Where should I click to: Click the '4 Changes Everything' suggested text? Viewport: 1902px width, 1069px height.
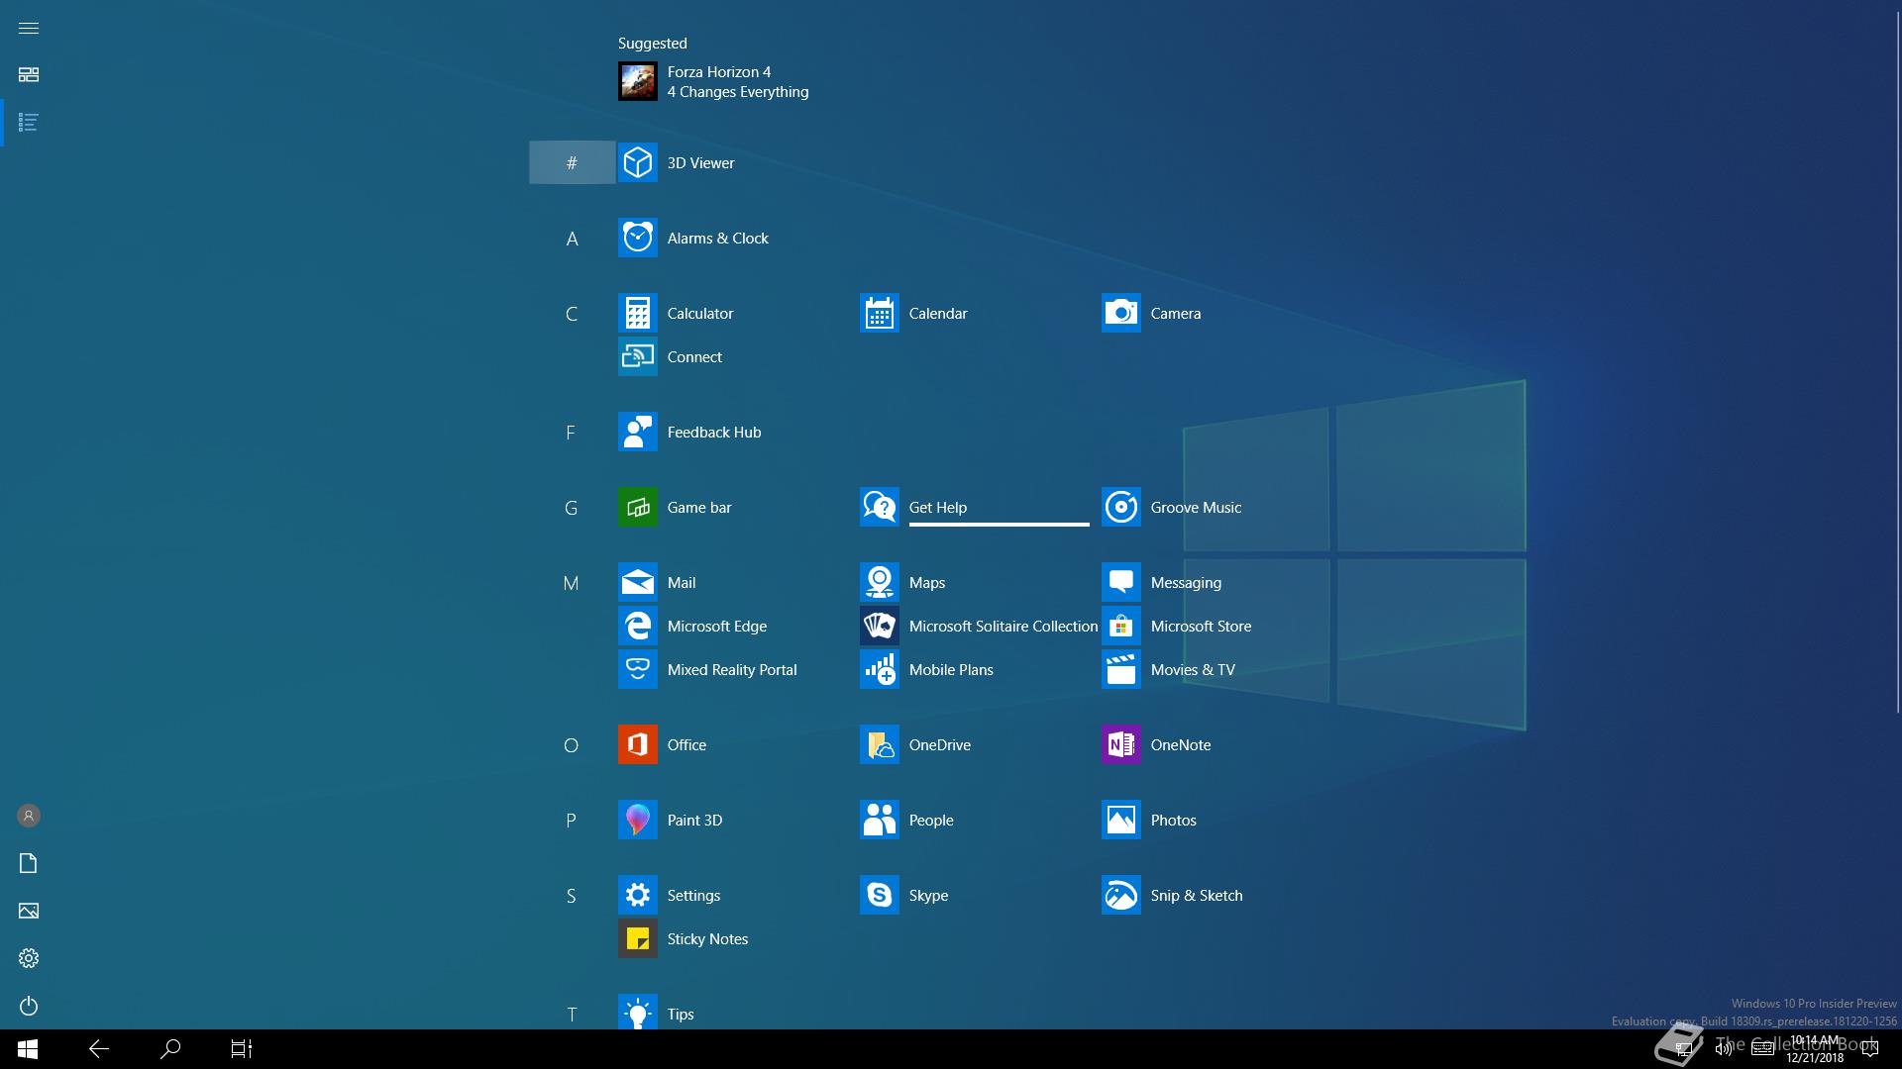click(738, 92)
